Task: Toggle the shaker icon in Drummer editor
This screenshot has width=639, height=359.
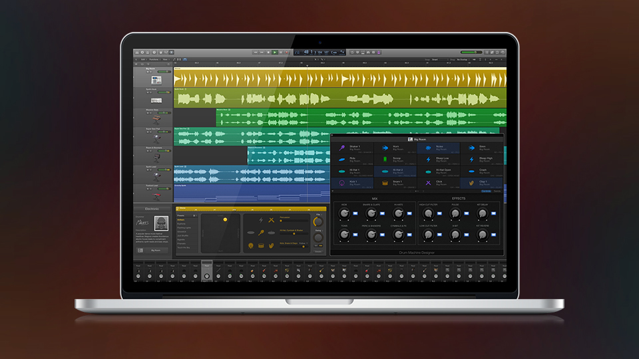Action: (x=261, y=233)
